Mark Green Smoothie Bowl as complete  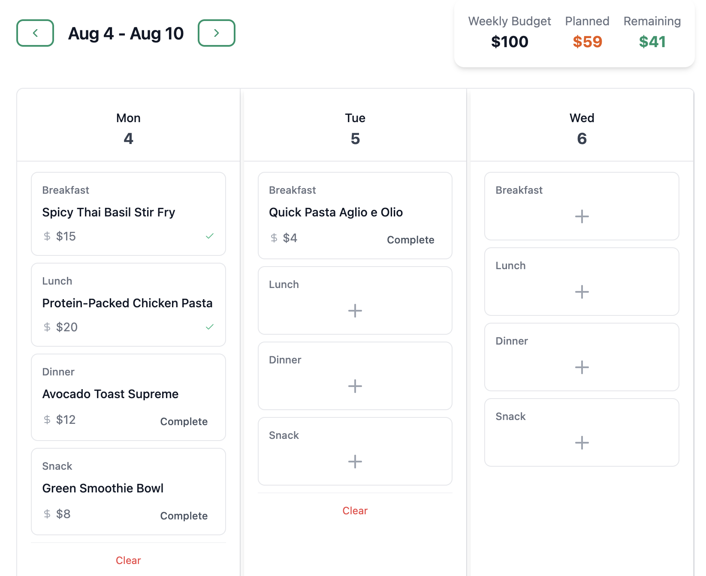coord(184,516)
